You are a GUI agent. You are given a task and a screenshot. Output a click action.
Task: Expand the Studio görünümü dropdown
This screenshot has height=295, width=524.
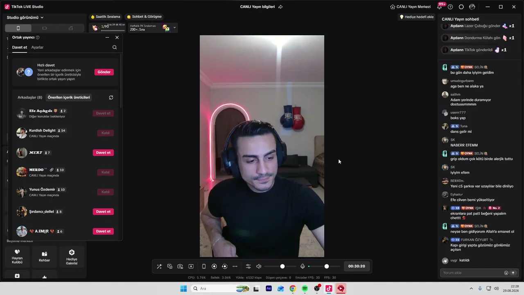click(x=25, y=18)
